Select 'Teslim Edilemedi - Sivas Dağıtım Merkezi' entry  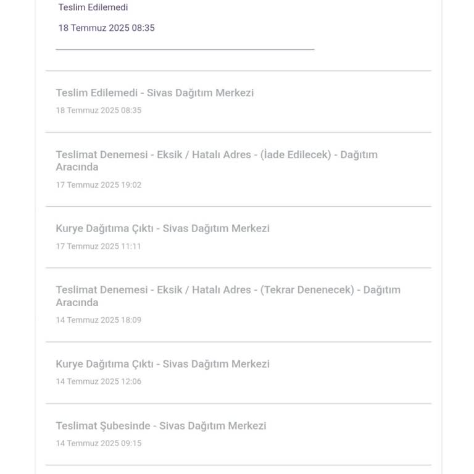(x=154, y=93)
